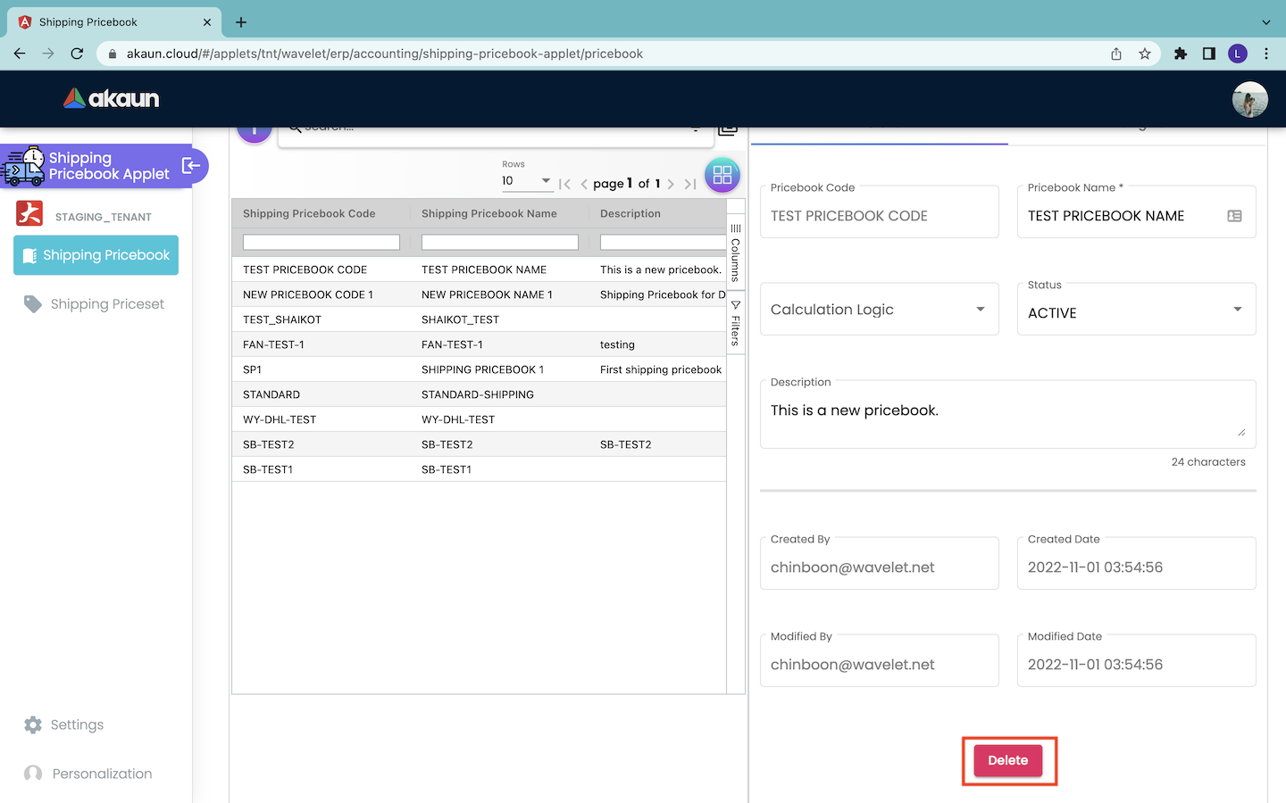Click the Shipping Pricebook Name filter field
This screenshot has height=803, width=1286.
[500, 243]
